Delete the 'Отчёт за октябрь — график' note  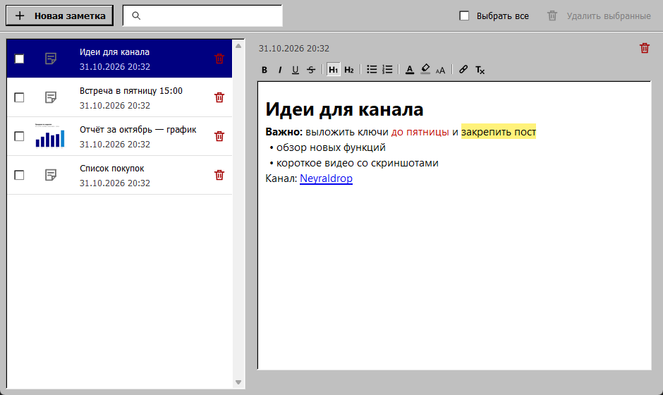coord(219,136)
